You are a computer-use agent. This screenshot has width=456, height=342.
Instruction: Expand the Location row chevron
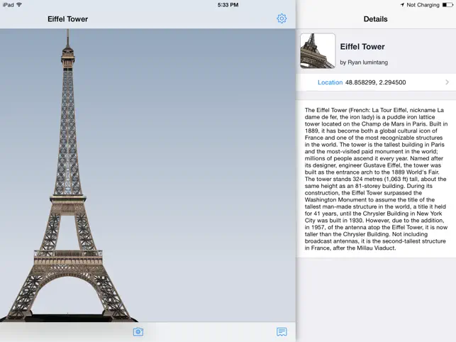(x=447, y=82)
